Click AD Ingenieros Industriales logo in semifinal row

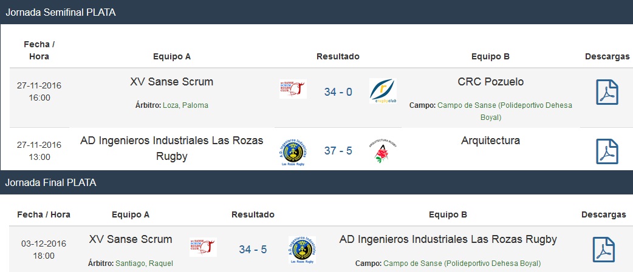pos(293,152)
